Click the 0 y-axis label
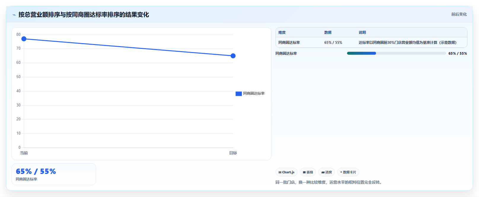The height and width of the screenshot is (197, 479). (x=20, y=147)
